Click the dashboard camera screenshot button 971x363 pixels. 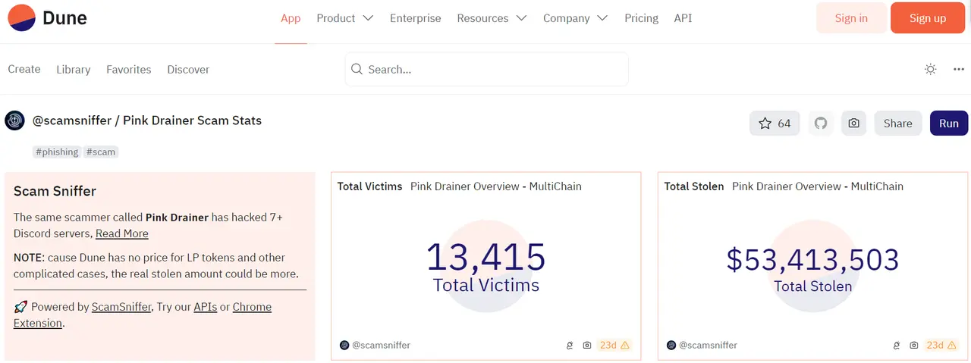853,123
